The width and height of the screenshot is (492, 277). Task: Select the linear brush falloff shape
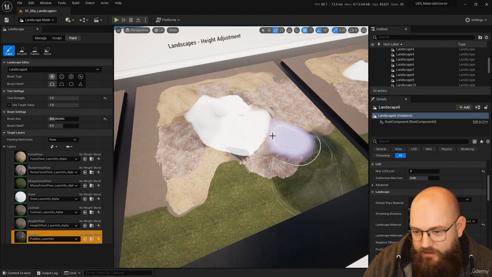pos(61,84)
